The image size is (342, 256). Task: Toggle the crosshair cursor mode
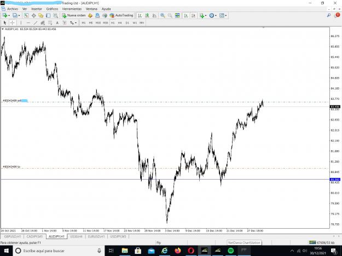pos(12,22)
